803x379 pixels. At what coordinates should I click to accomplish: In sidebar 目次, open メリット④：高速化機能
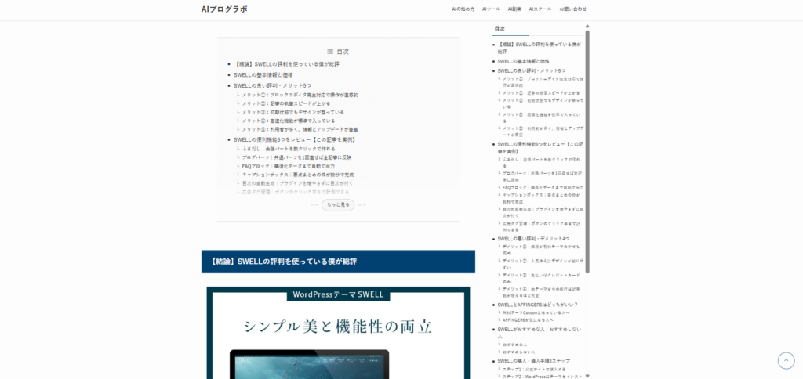tap(541, 117)
